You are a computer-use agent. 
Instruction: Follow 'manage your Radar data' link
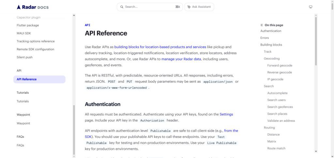pos(181,59)
